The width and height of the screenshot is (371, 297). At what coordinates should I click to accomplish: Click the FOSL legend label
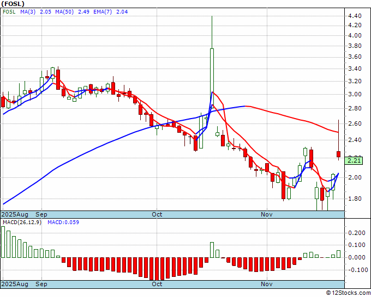9,11
